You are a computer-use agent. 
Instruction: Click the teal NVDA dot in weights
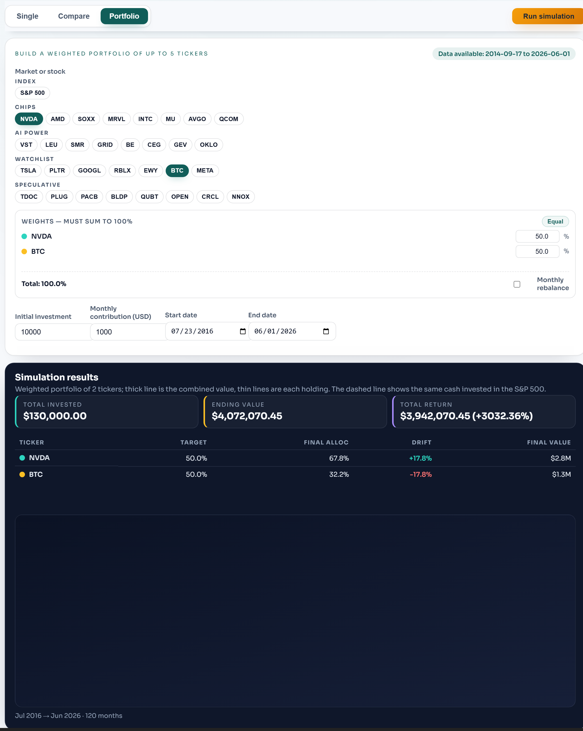coord(24,236)
